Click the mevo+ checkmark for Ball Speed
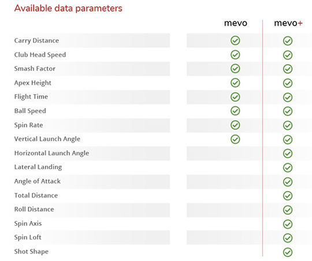 pyautogui.click(x=288, y=111)
